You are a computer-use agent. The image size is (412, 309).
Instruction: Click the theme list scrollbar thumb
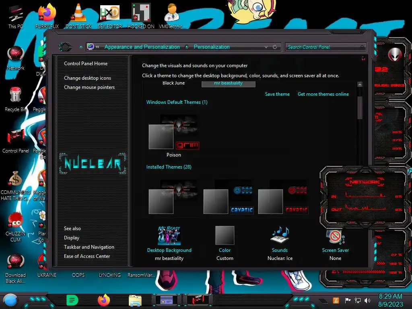click(x=360, y=108)
